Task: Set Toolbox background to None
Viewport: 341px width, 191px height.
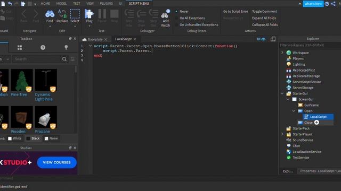Action: 51,138
